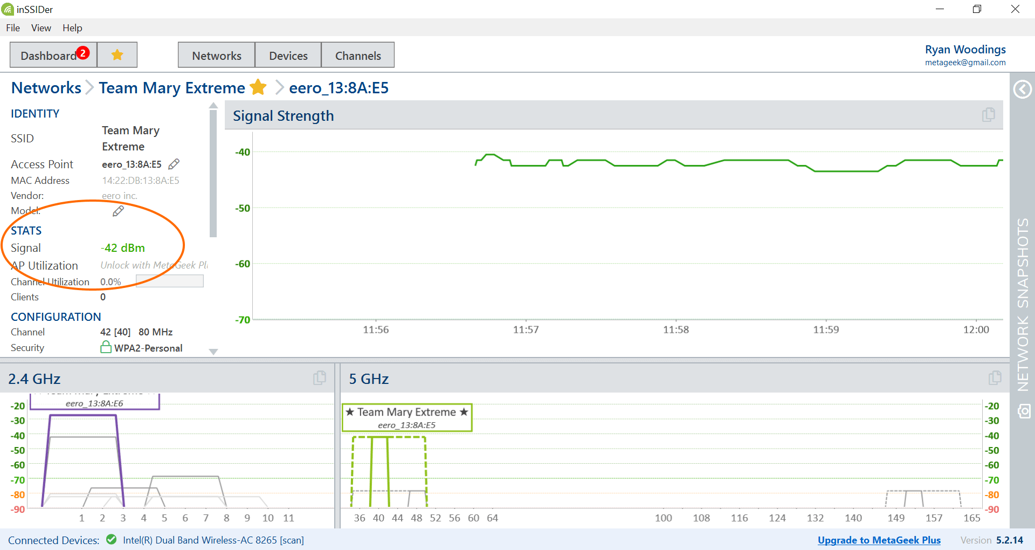Screen dimensions: 1035x550
Task: Edit the access point name with pencil icon
Action: pos(174,164)
